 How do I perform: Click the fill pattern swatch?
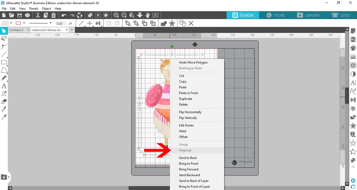point(5,23)
